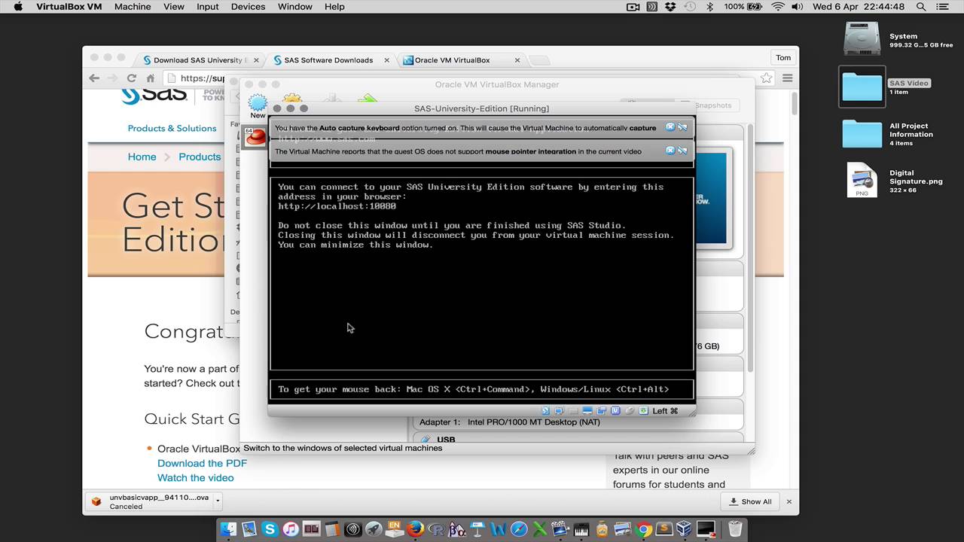The image size is (964, 542).
Task: Select the SAS Video folder on the desktop
Action: pos(862,87)
